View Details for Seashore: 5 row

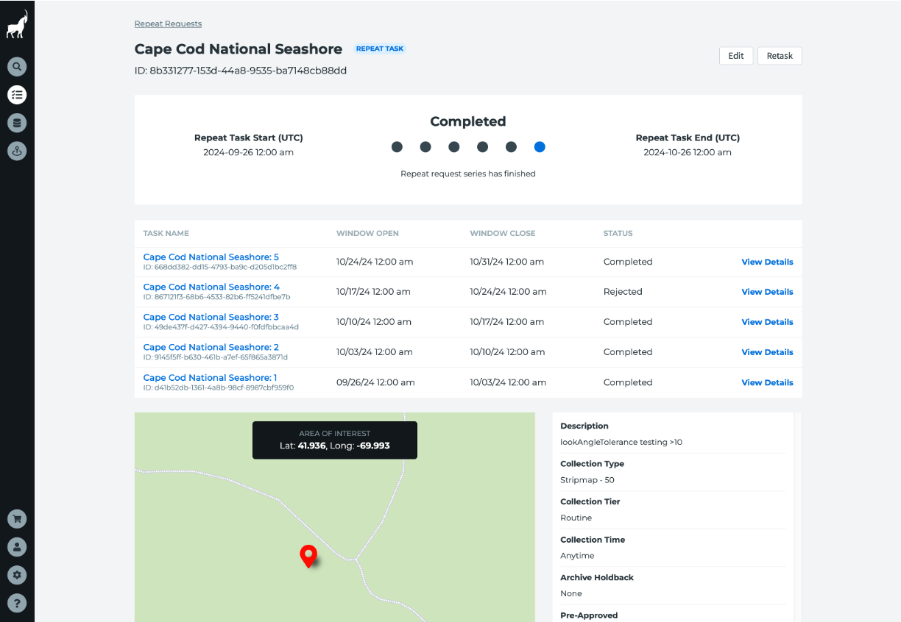click(x=767, y=262)
